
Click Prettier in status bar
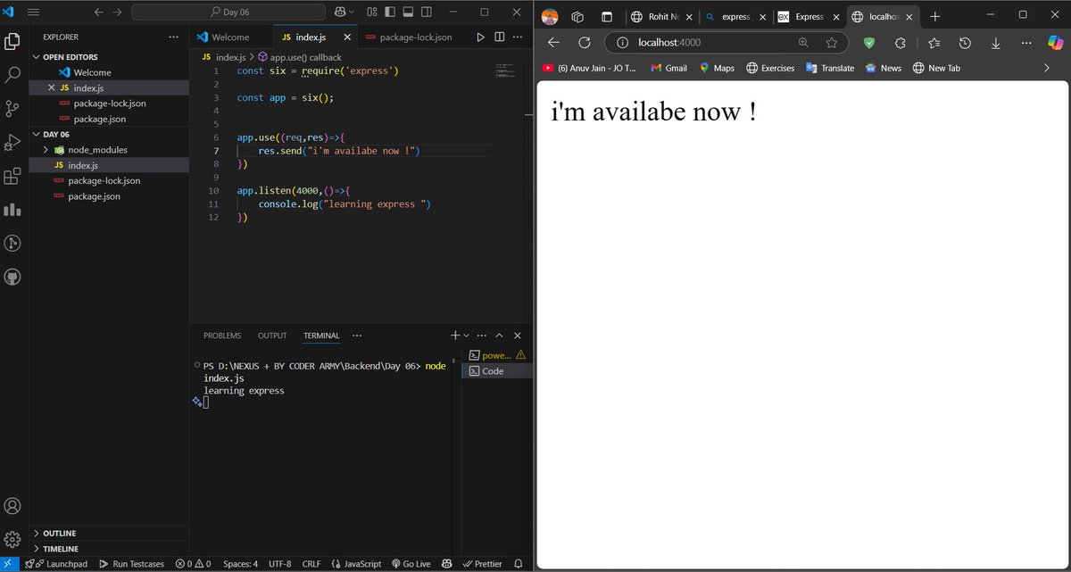coord(482,564)
